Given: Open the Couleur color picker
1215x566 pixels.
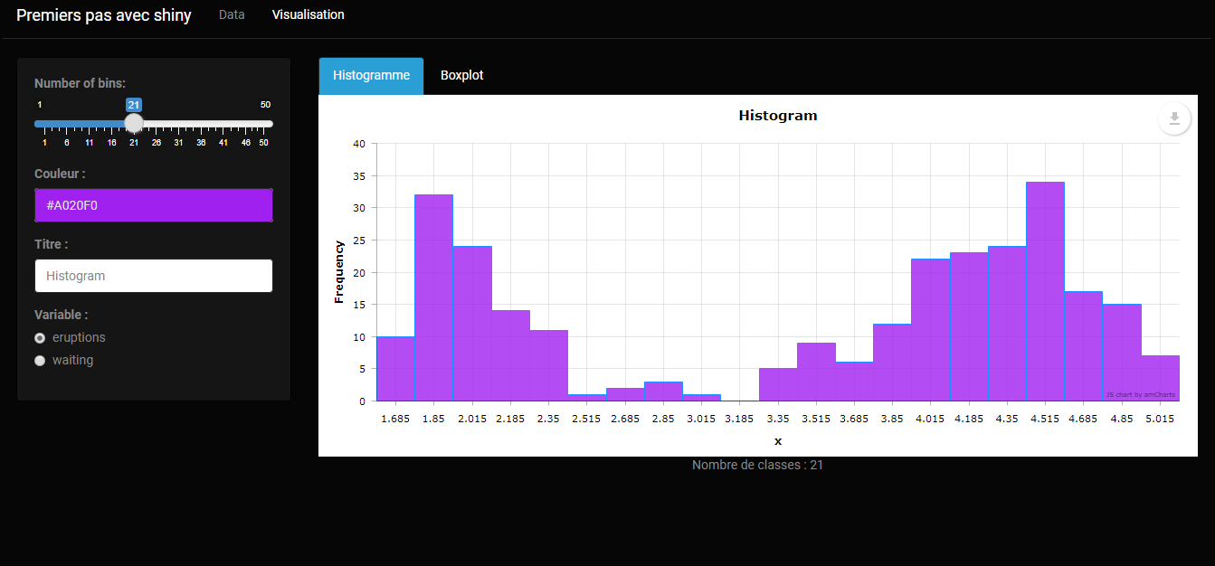Looking at the screenshot, I should pos(153,205).
